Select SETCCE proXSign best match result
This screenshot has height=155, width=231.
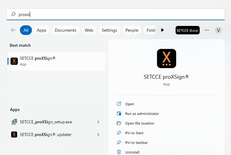tap(56, 61)
